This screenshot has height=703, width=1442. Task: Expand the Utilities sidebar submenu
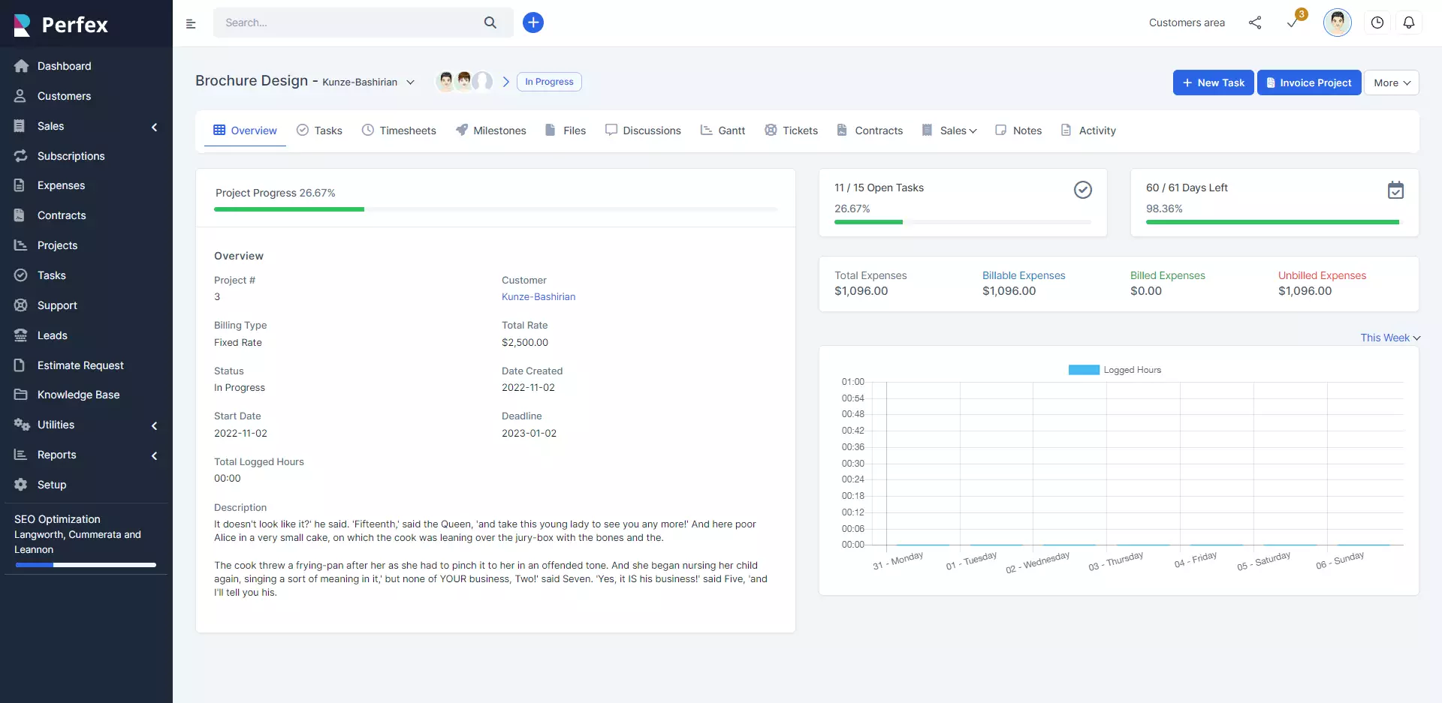(x=155, y=425)
